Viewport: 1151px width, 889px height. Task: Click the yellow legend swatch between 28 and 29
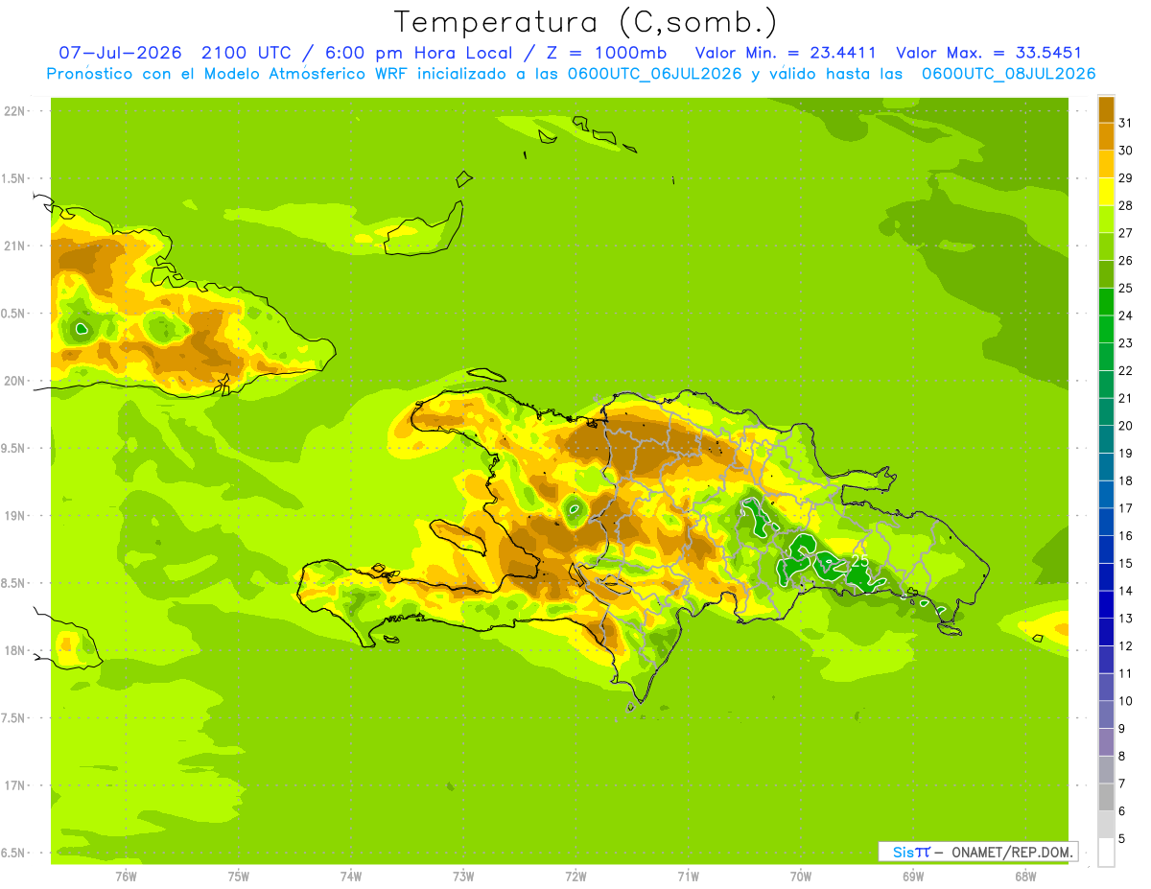pos(1106,192)
